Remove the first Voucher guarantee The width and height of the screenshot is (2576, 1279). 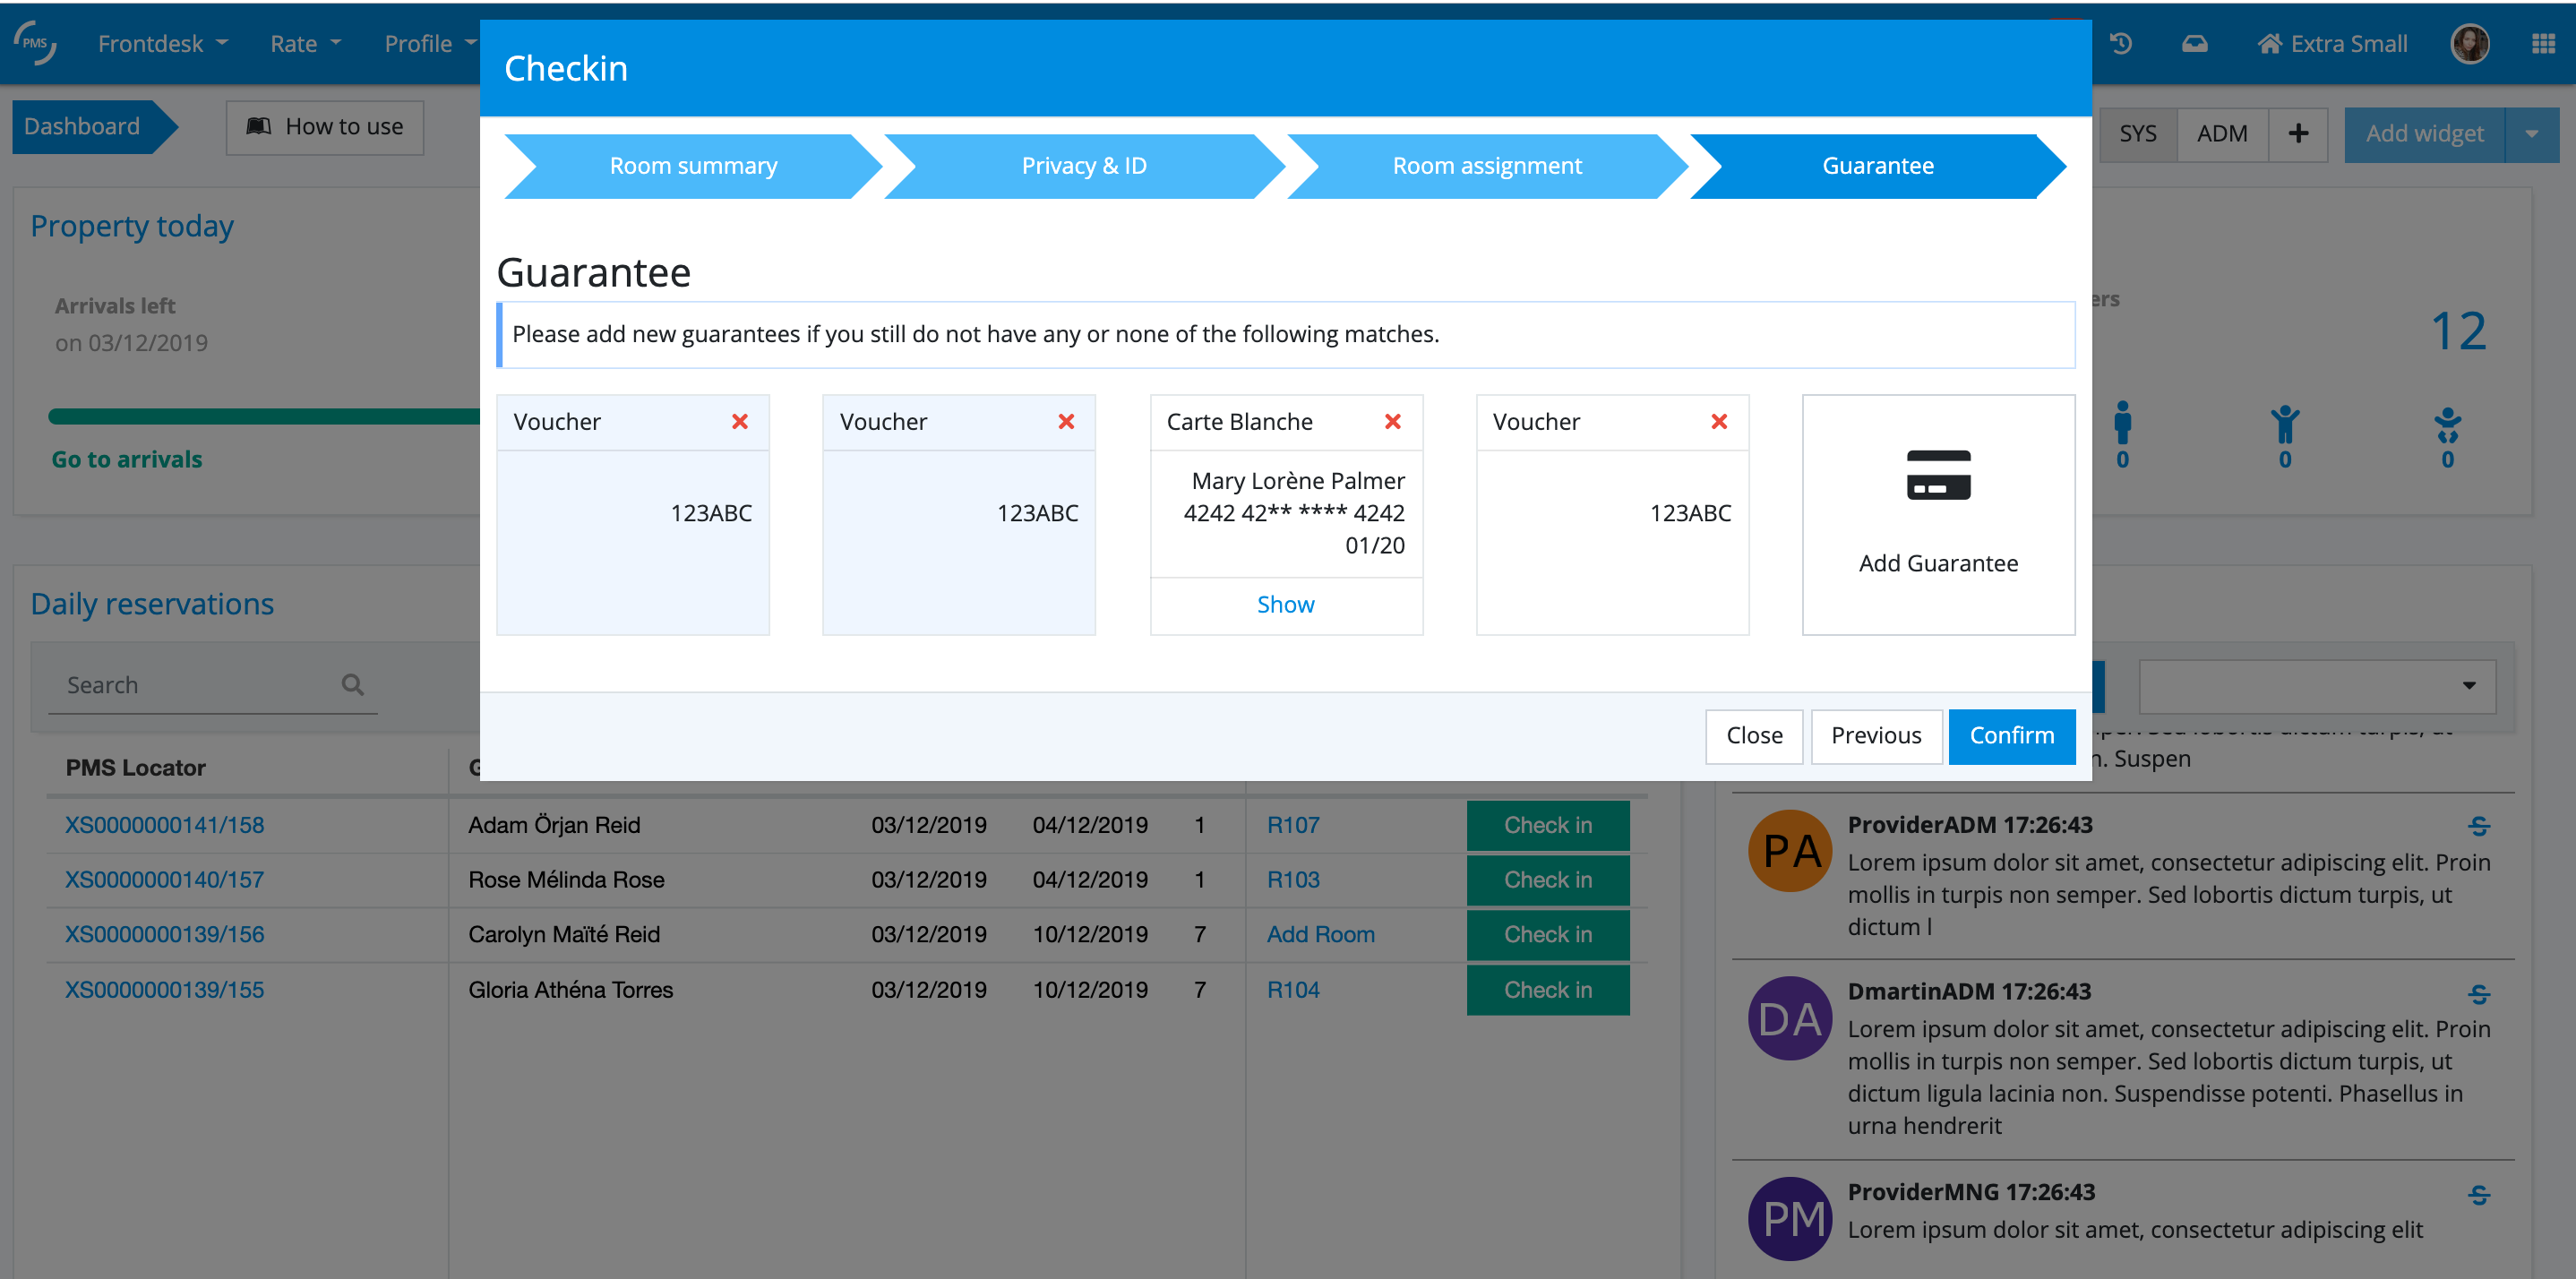pyautogui.click(x=739, y=421)
